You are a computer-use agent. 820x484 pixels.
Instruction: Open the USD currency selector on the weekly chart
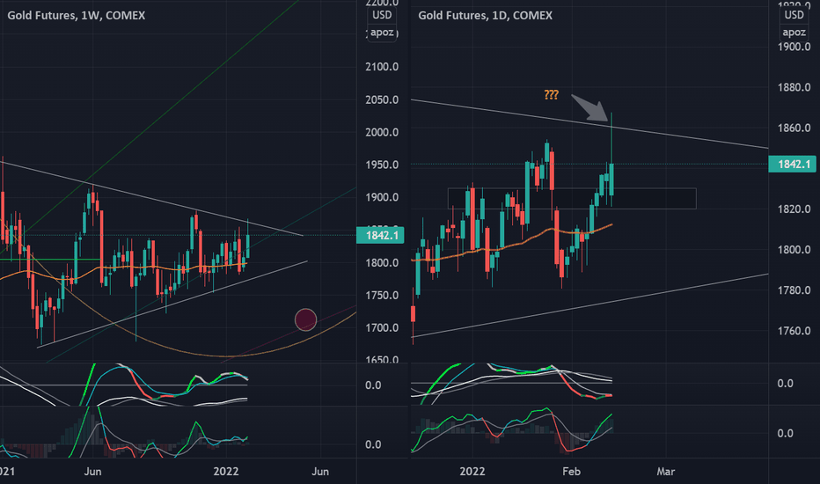pyautogui.click(x=382, y=15)
